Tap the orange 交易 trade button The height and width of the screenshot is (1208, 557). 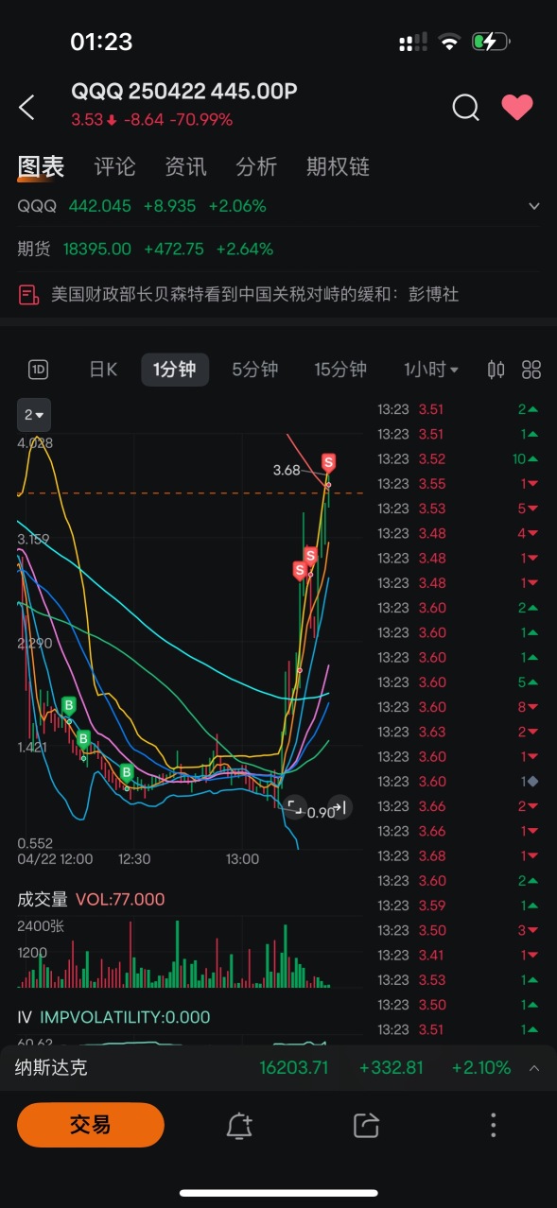click(x=91, y=1125)
